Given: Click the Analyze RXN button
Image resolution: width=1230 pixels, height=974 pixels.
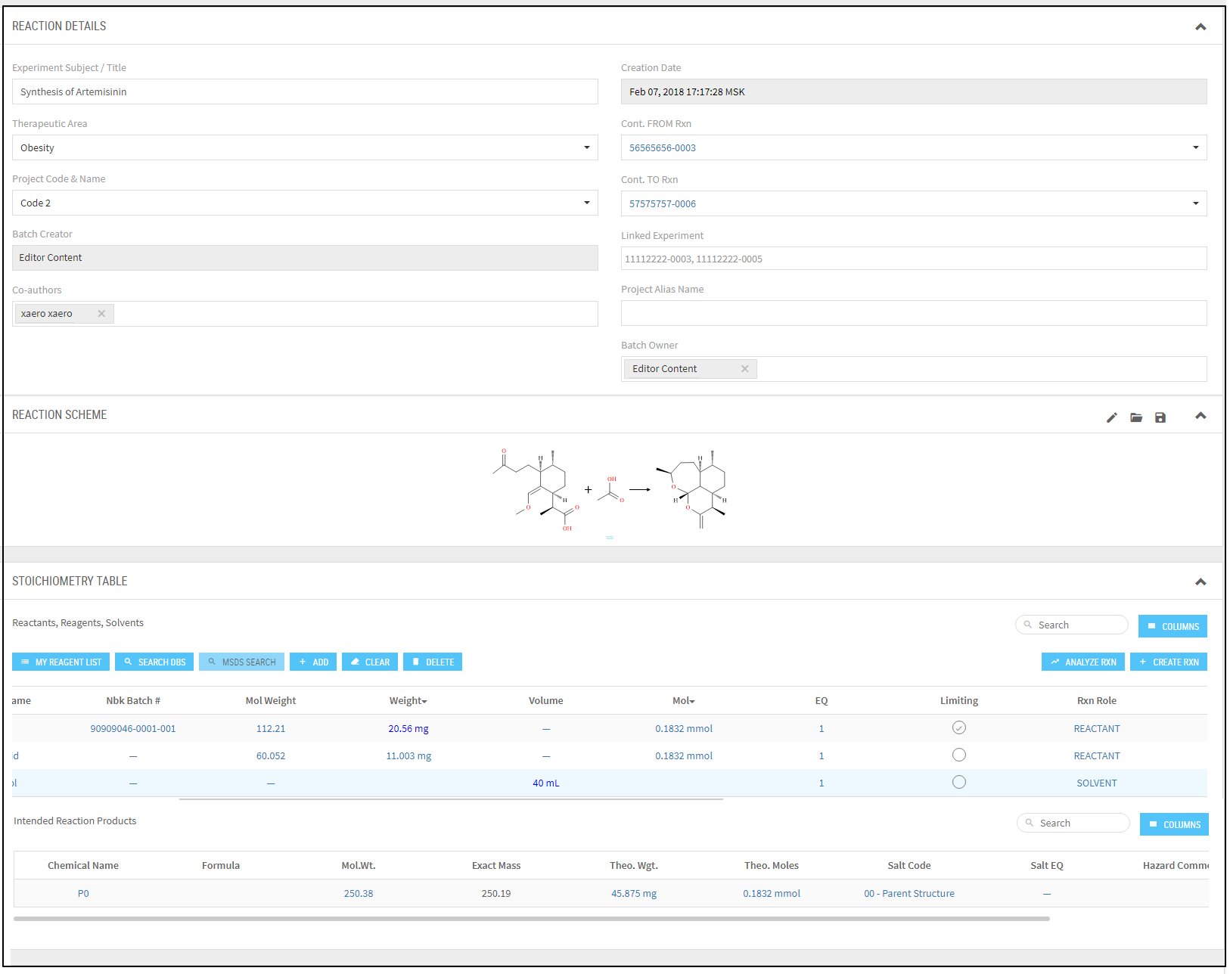Looking at the screenshot, I should click(1082, 662).
